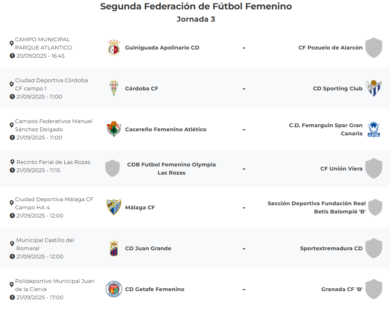Image resolution: width=390 pixels, height=314 pixels.
Task: Click Recinto Ferial de Las Rozas venue
Action: click(53, 162)
